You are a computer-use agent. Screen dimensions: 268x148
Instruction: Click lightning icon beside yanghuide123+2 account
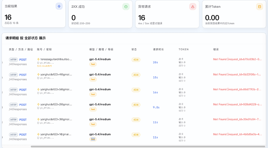pyautogui.click(x=38, y=104)
